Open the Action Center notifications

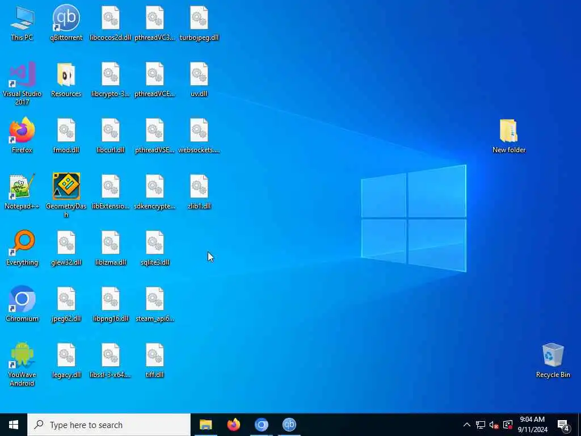(x=563, y=425)
